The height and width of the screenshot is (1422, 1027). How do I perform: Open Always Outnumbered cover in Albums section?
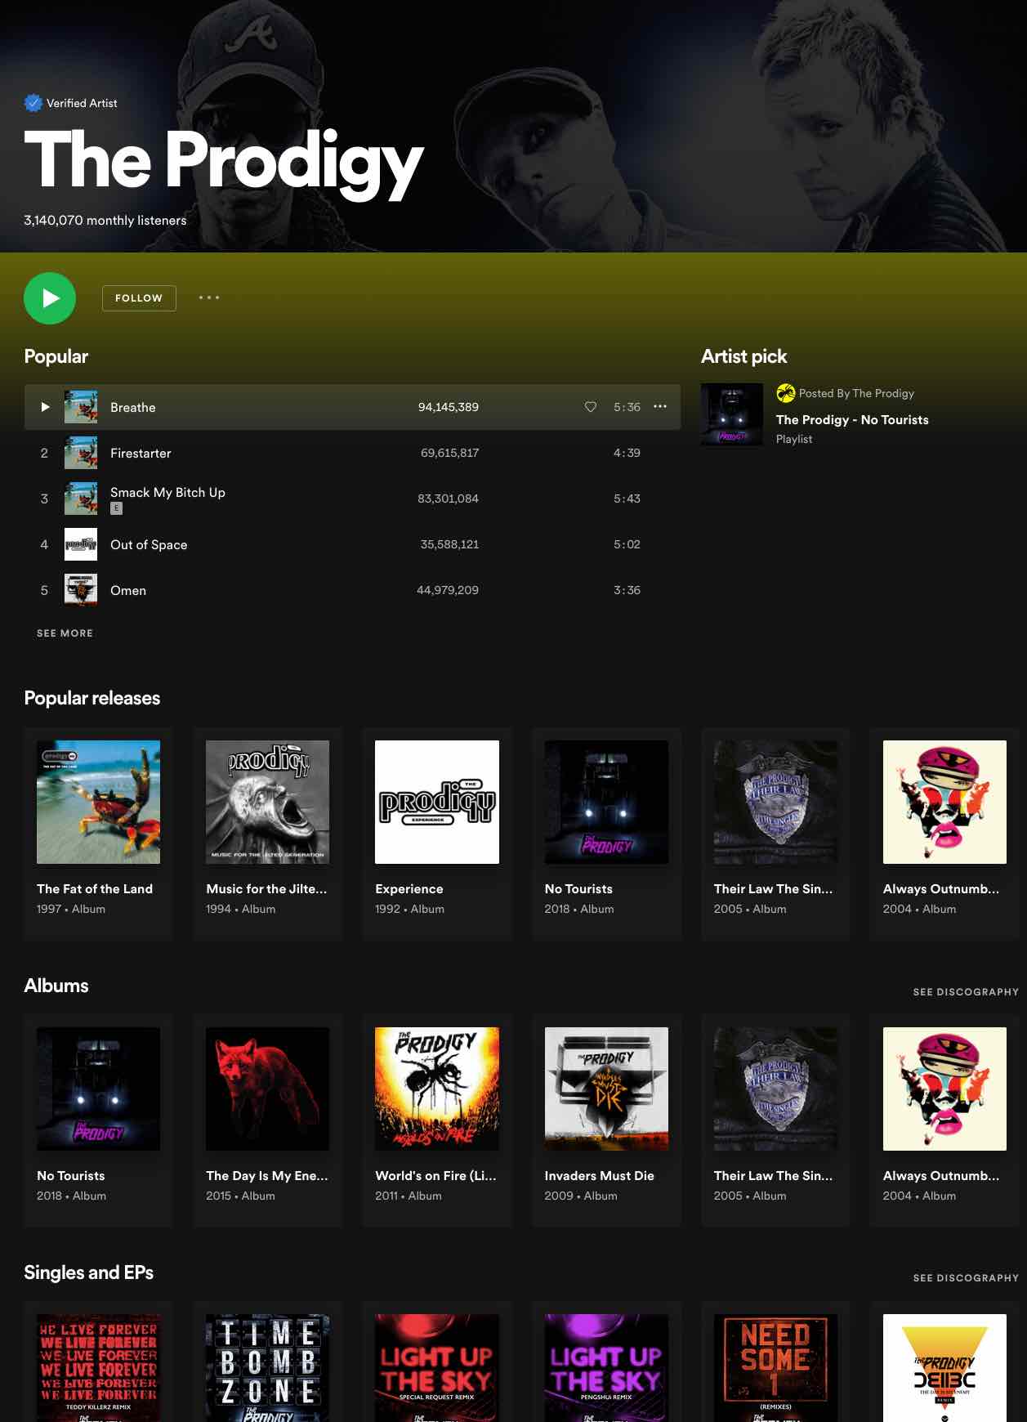944,1089
